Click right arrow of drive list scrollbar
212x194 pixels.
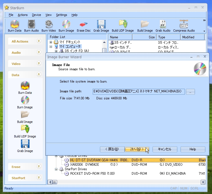203,182
